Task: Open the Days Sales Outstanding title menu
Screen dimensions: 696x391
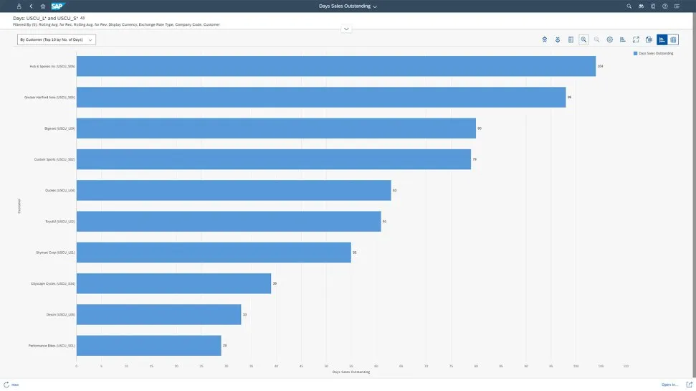Action: tap(348, 6)
